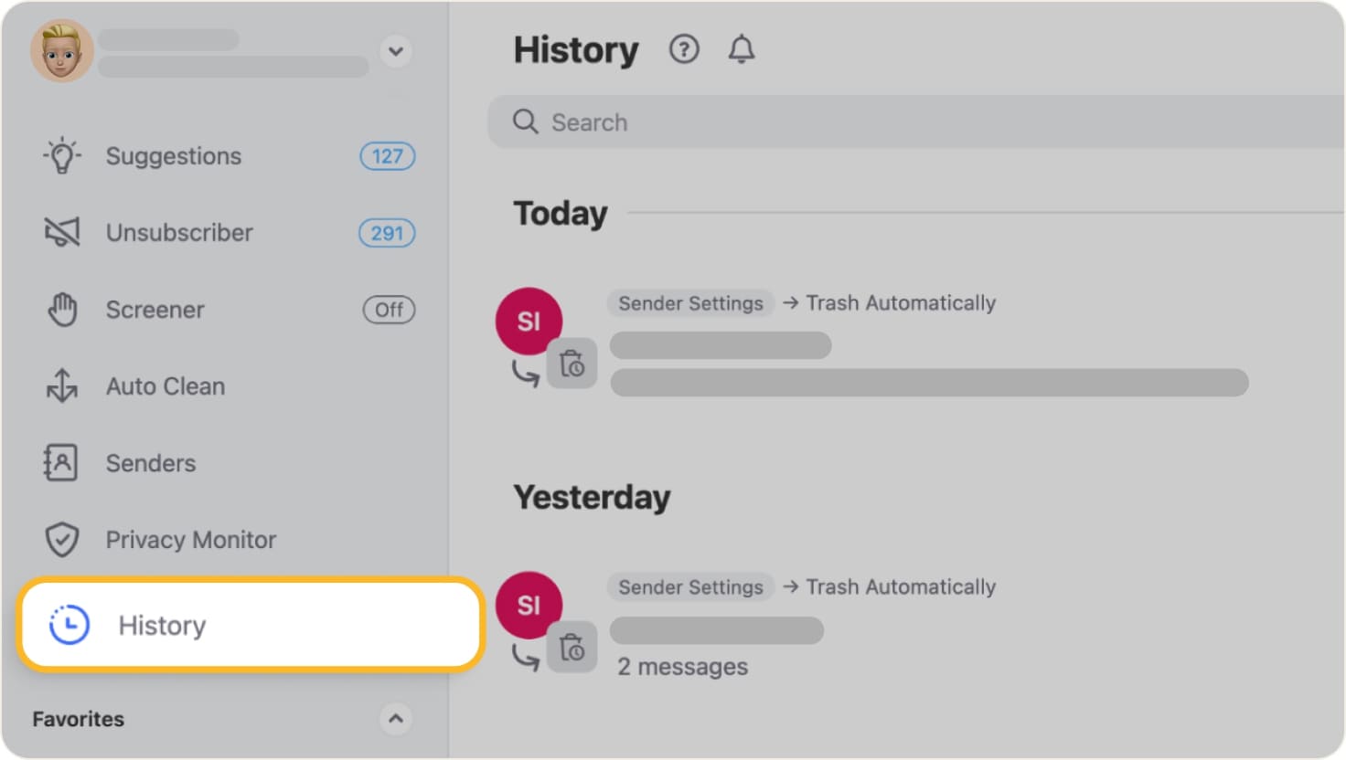The width and height of the screenshot is (1346, 760).
Task: Open the Suggestions panel via its lightbulb icon
Action: pyautogui.click(x=62, y=155)
